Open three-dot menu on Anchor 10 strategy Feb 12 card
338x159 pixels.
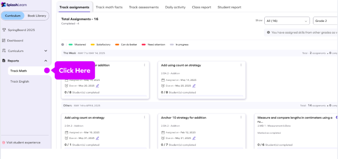[x=241, y=118]
